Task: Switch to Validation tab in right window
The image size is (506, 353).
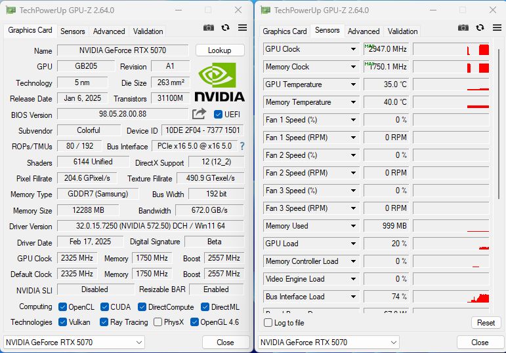Action: pyautogui.click(x=402, y=31)
